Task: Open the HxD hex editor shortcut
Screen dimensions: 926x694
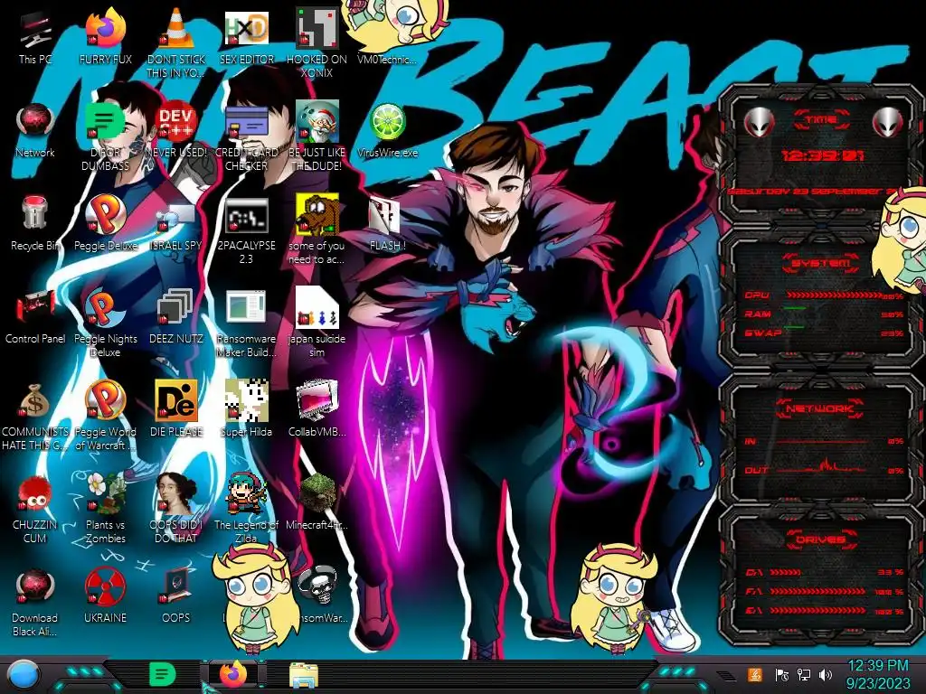Action: (247, 38)
